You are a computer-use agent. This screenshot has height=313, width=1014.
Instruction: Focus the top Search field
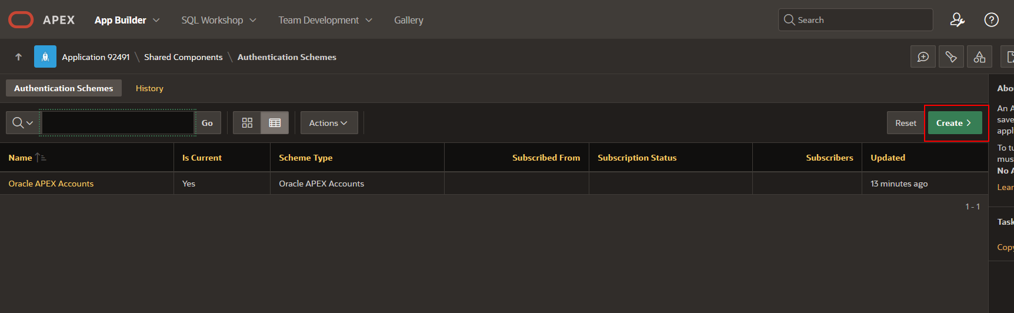pos(855,20)
